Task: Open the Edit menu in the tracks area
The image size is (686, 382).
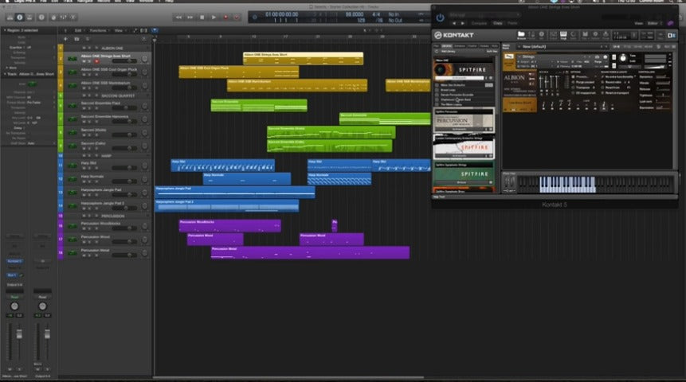Action: point(78,29)
